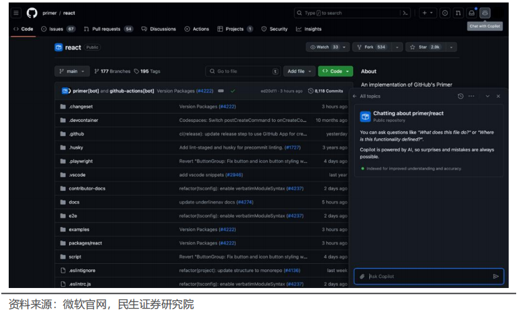Switch to the Code tab
Viewport: 523px width, 316px height.
(24, 29)
